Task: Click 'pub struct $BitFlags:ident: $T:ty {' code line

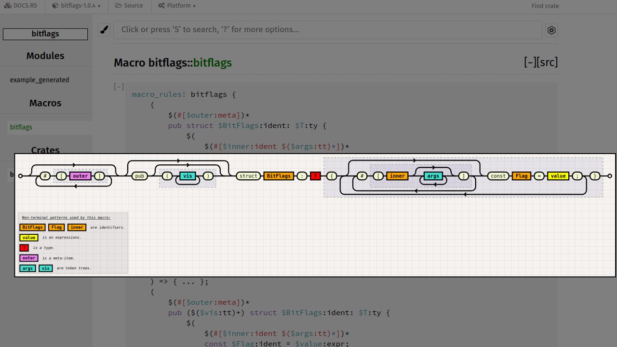Action: tap(247, 126)
